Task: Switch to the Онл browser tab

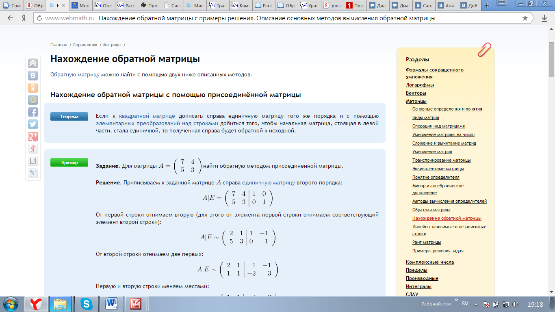Action: point(104,6)
